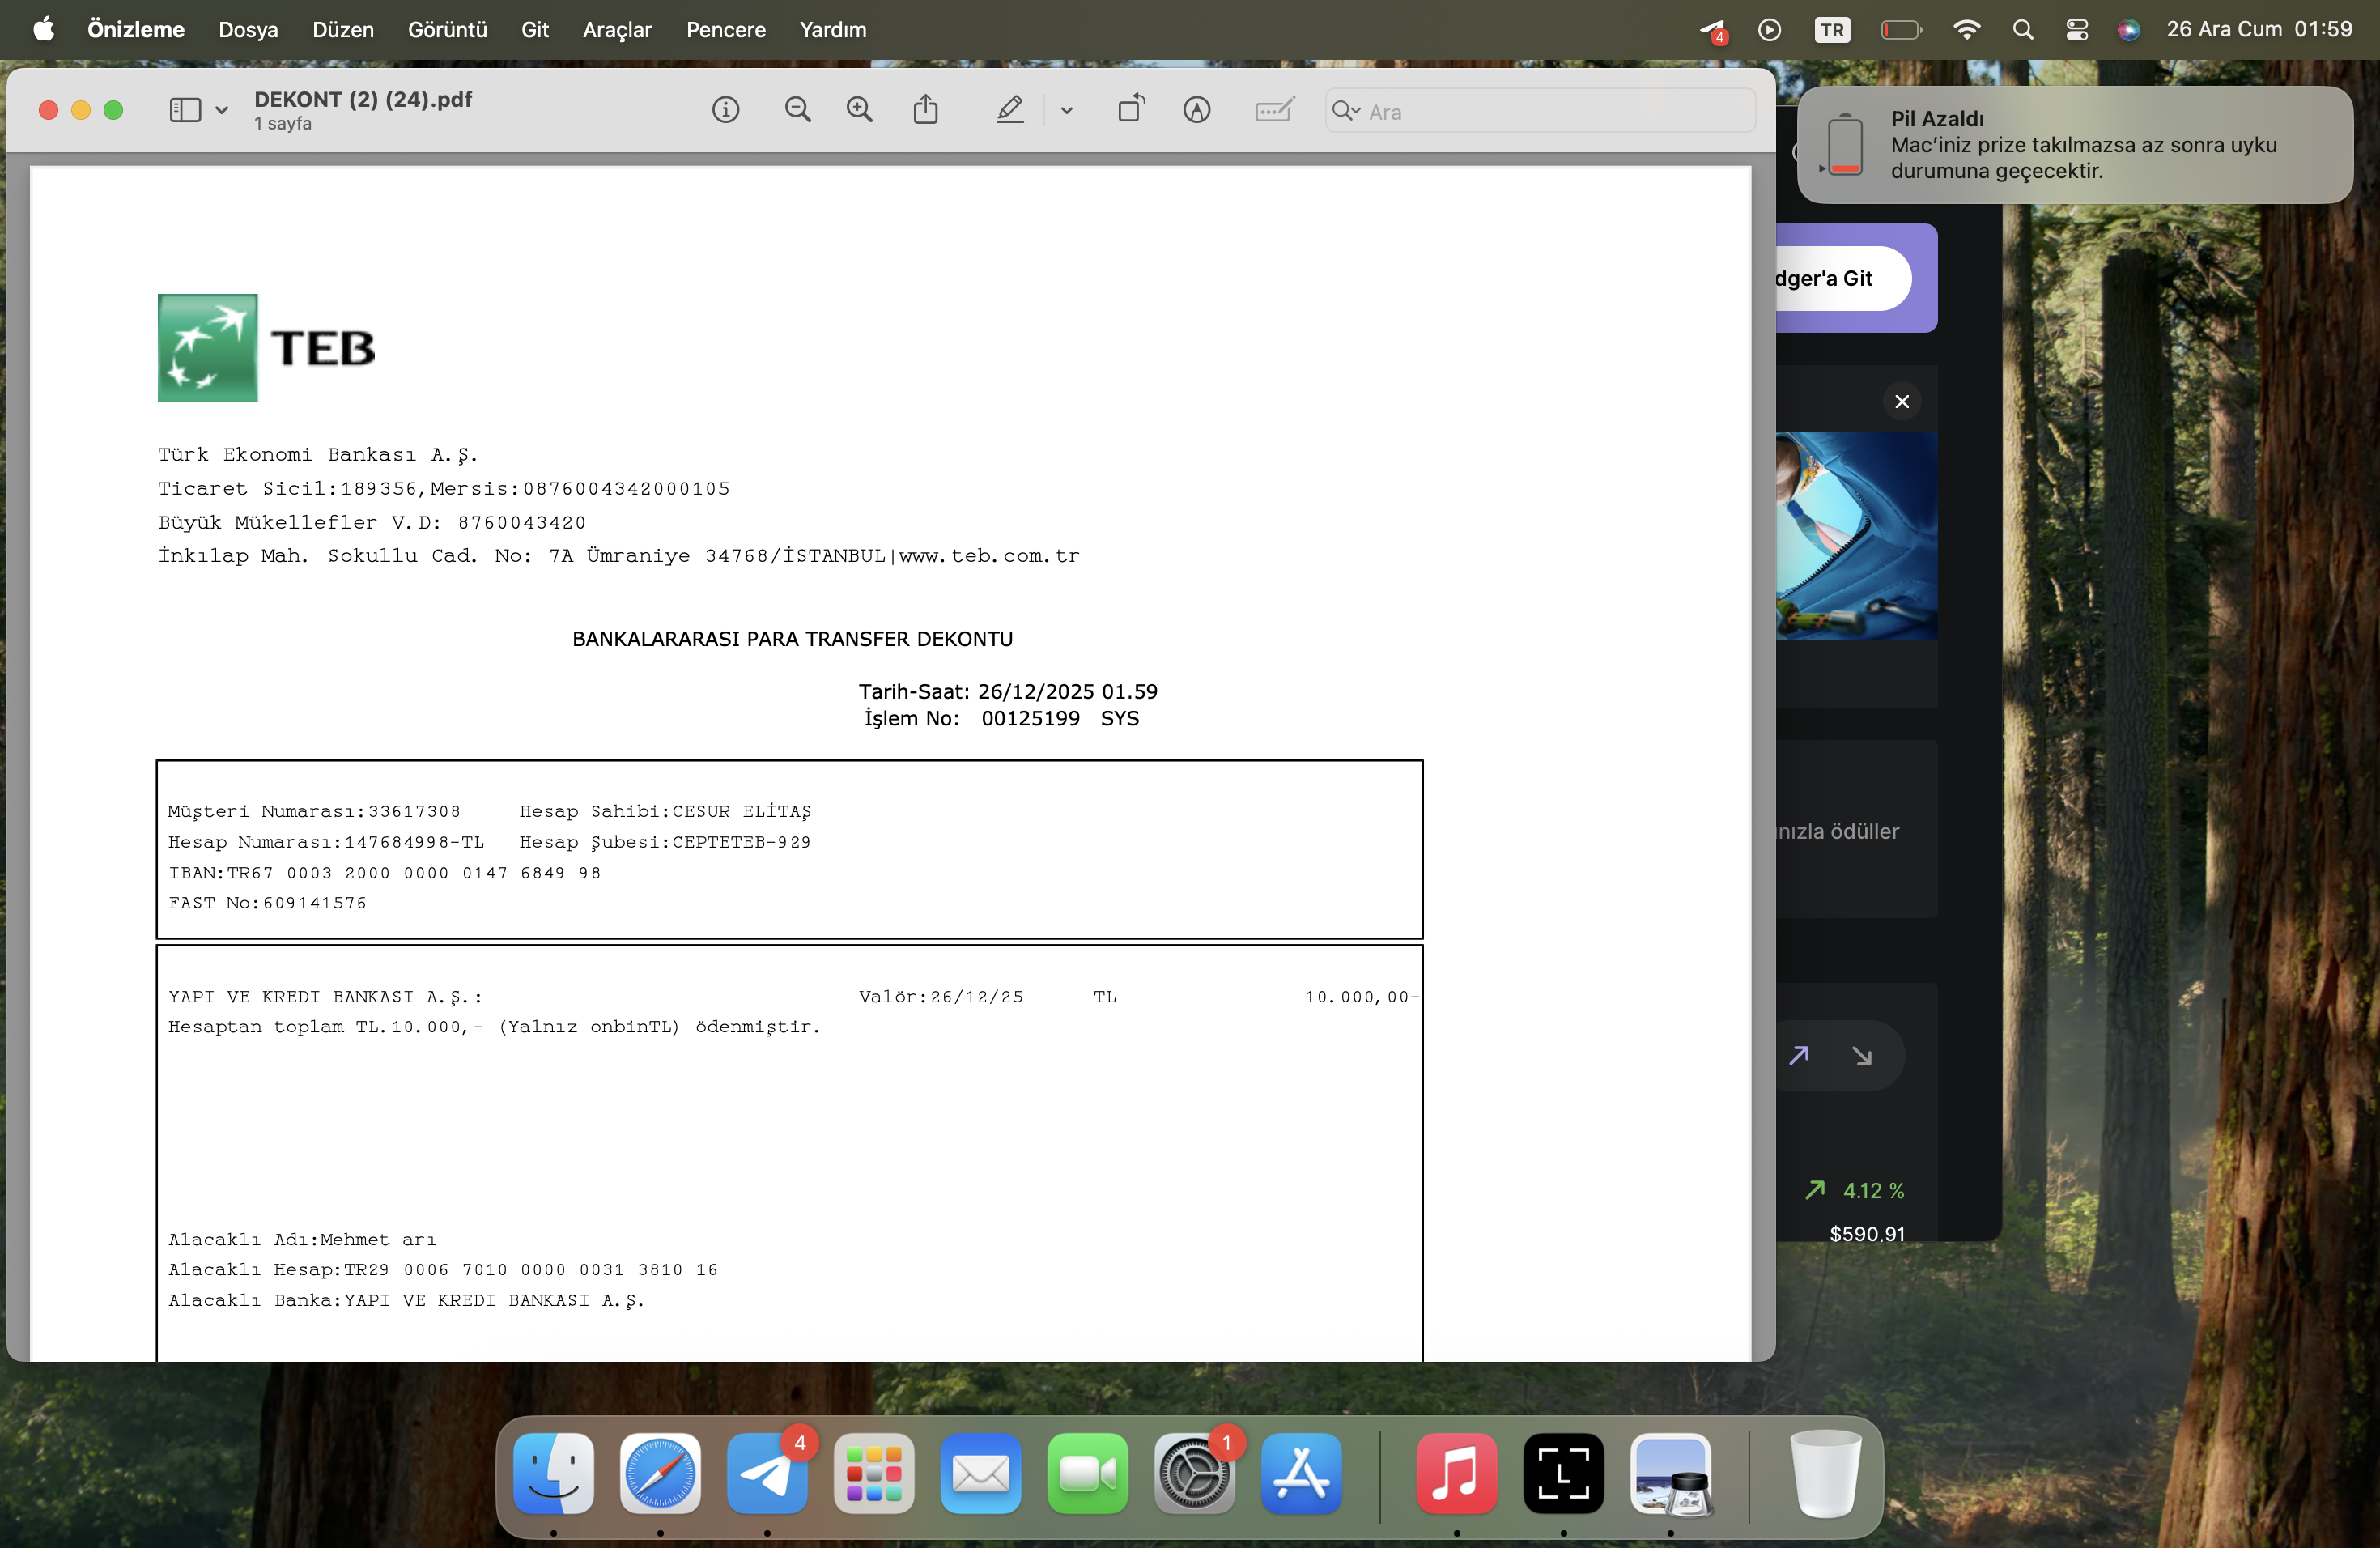2380x1548 pixels.
Task: Rotate the page with toolbar icon
Action: click(x=1132, y=108)
